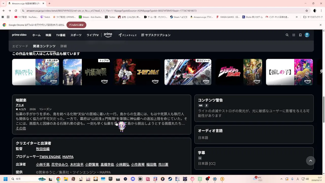The height and width of the screenshot is (183, 325).
Task: Open スポーツ in Prime Video navigation
Action: (x=76, y=35)
